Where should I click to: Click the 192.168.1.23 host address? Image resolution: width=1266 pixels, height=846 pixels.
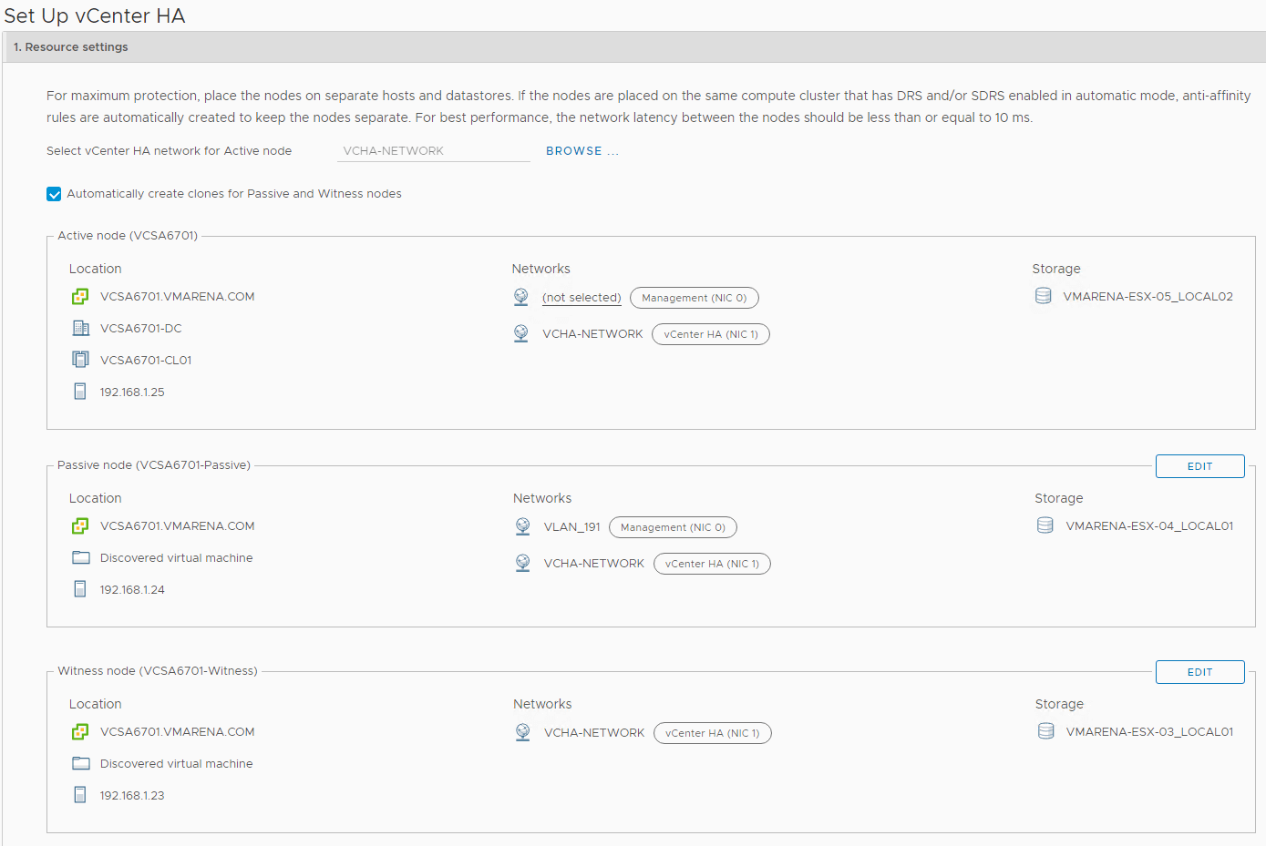132,796
